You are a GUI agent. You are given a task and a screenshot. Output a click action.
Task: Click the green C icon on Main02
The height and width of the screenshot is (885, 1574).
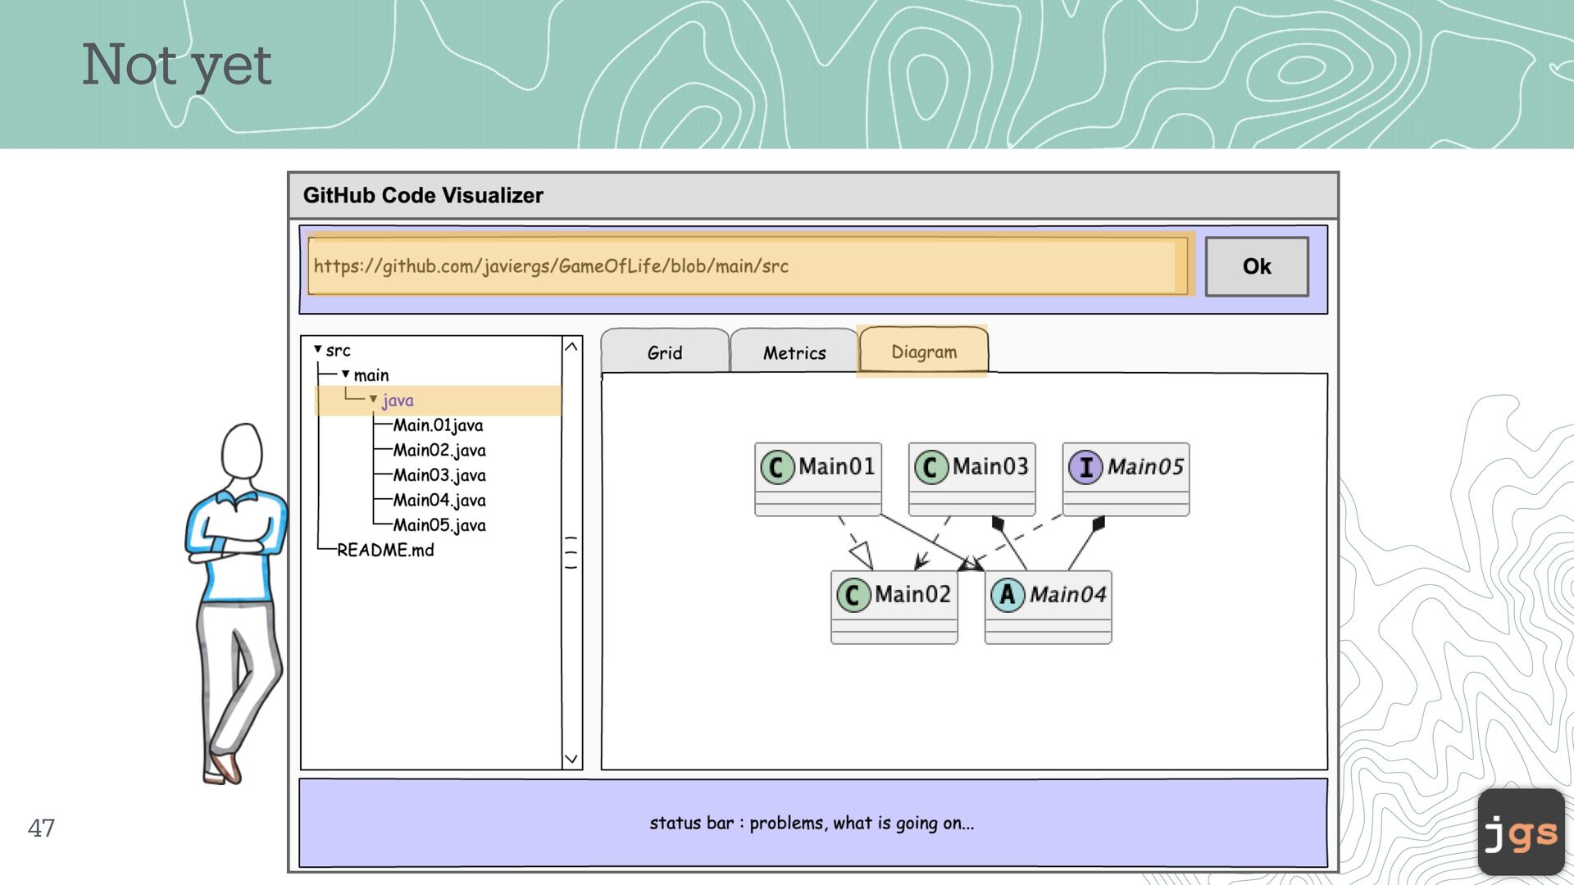point(853,595)
